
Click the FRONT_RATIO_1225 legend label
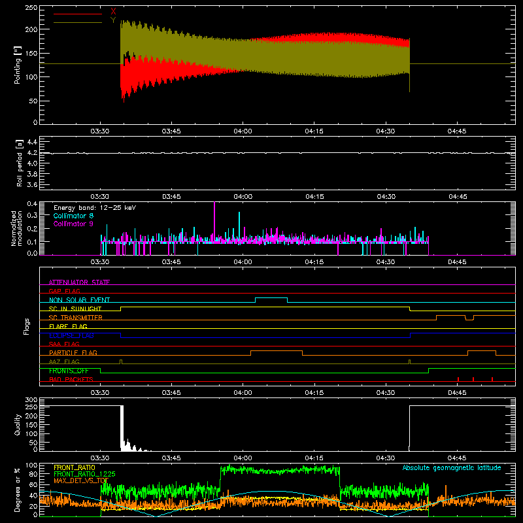pyautogui.click(x=84, y=474)
